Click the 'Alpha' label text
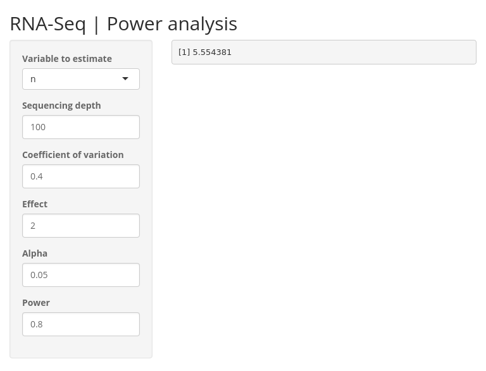 35,253
